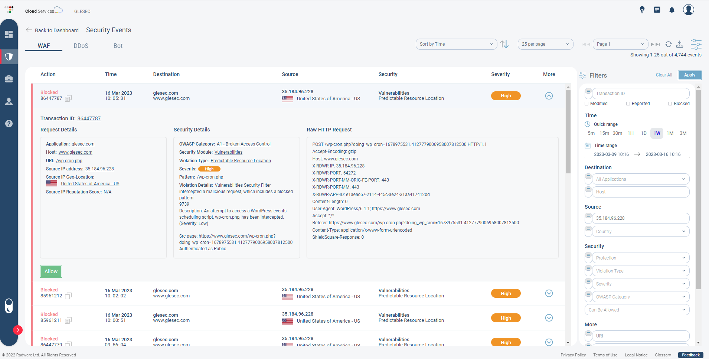This screenshot has width=709, height=359.
Task: Click the A1 - Broken Access Control link
Action: pyautogui.click(x=244, y=144)
